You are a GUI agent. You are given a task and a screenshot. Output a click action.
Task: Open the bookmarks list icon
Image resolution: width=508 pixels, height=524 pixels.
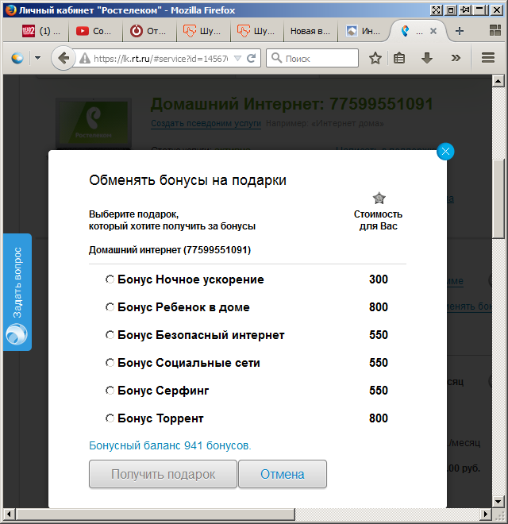click(x=400, y=59)
